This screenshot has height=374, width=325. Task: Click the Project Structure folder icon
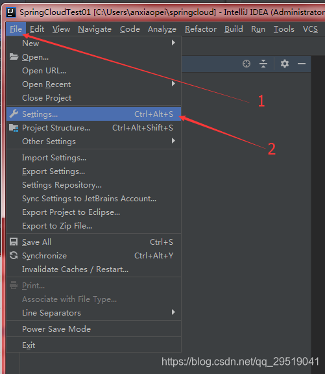(14, 128)
